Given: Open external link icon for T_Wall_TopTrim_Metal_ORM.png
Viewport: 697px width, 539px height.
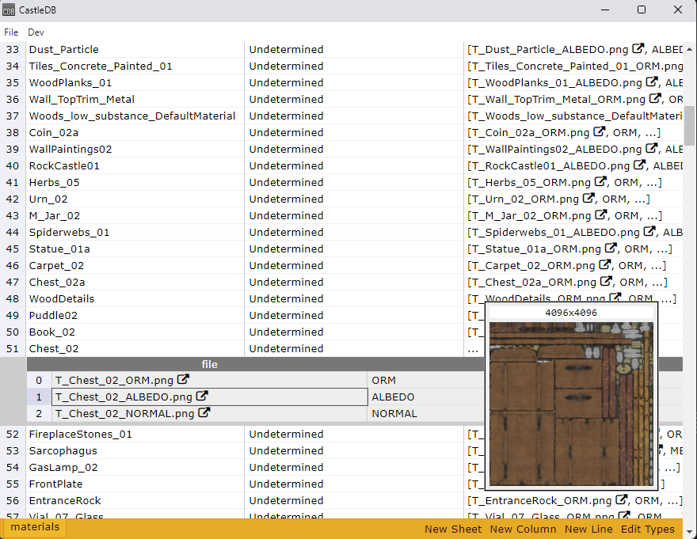Looking at the screenshot, I should coord(655,98).
